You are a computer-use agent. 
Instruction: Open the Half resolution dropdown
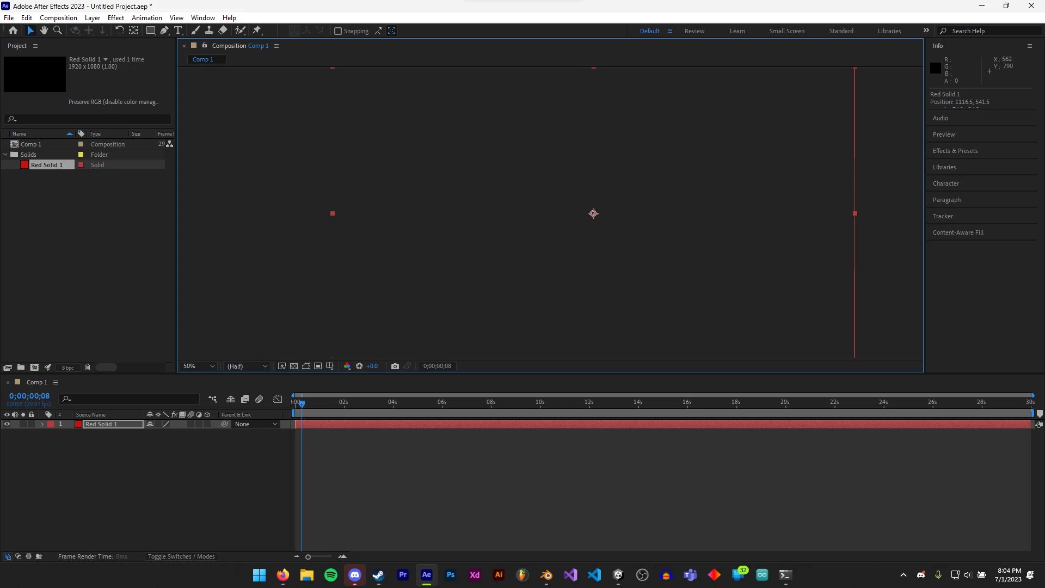[247, 366]
